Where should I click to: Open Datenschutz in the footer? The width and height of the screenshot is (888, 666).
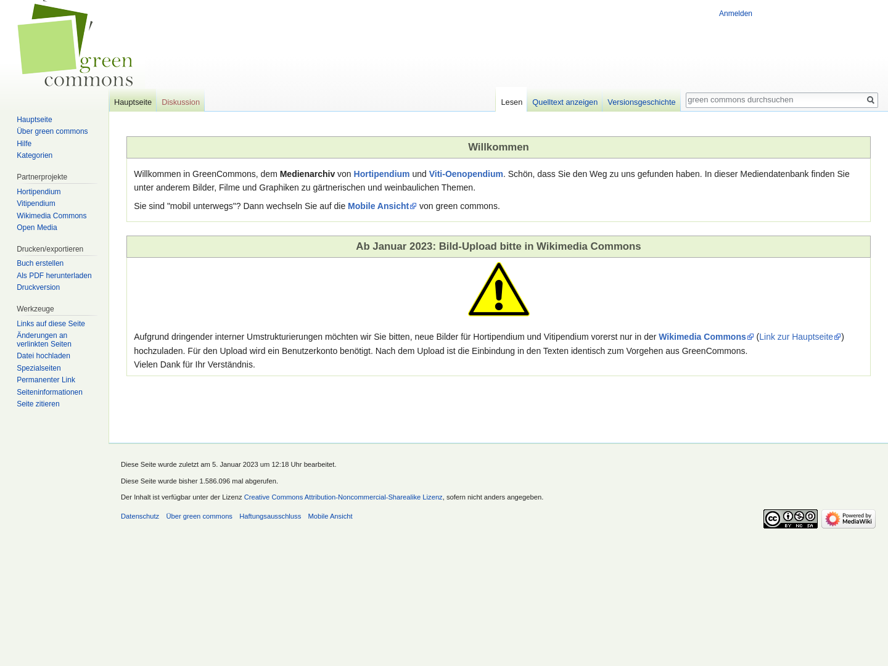140,516
